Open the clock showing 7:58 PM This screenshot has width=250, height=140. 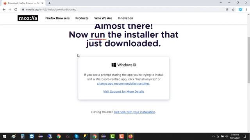235,136
